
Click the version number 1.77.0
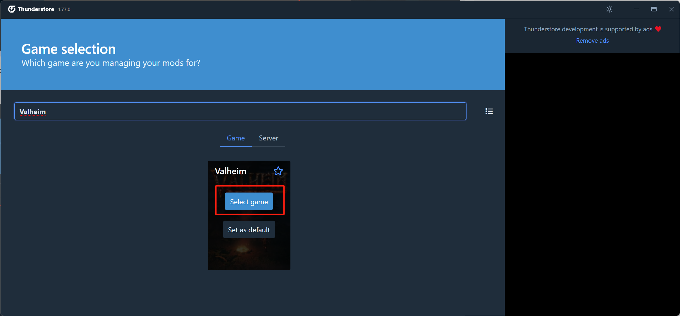(64, 9)
